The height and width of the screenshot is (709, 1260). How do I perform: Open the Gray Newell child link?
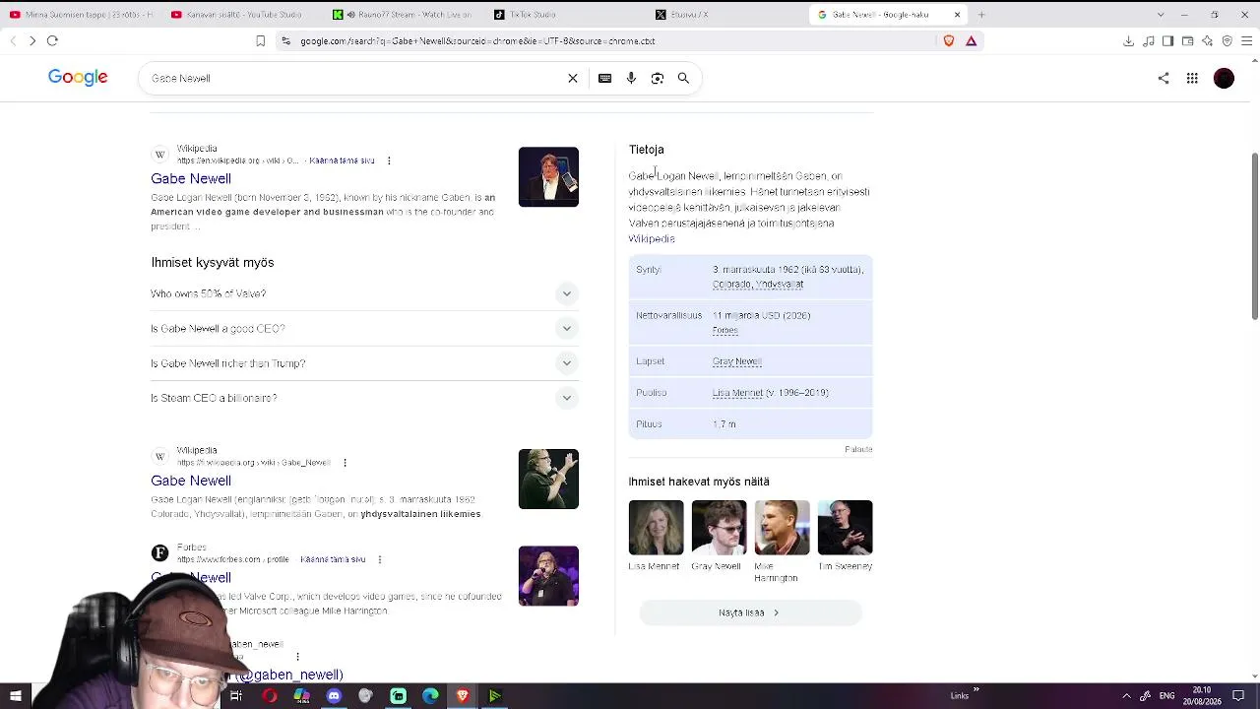pyautogui.click(x=737, y=361)
